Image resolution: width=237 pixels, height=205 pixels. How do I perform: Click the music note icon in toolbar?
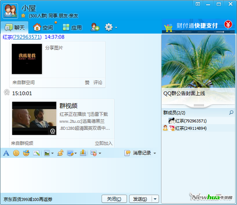point(60,153)
